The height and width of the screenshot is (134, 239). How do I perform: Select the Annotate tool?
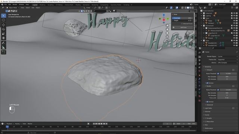pos(3,43)
